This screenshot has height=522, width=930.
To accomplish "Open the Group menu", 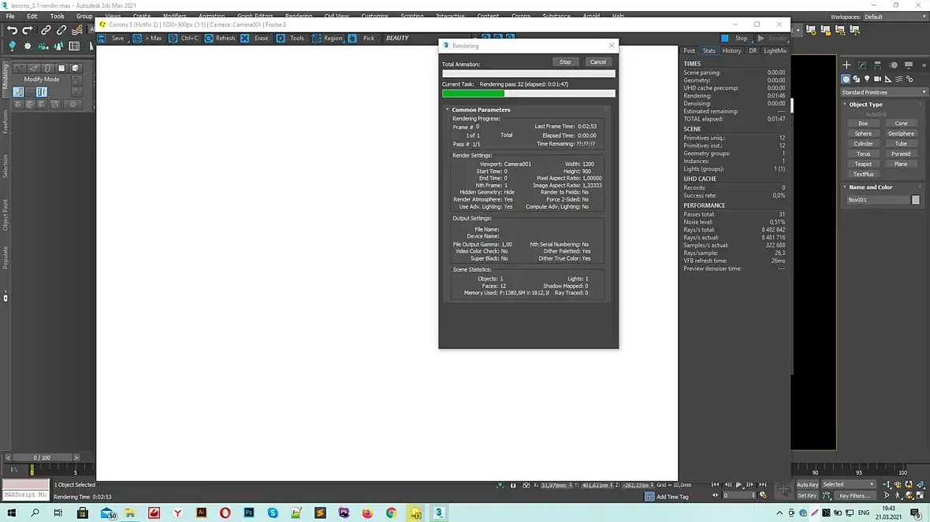I will click(x=84, y=17).
